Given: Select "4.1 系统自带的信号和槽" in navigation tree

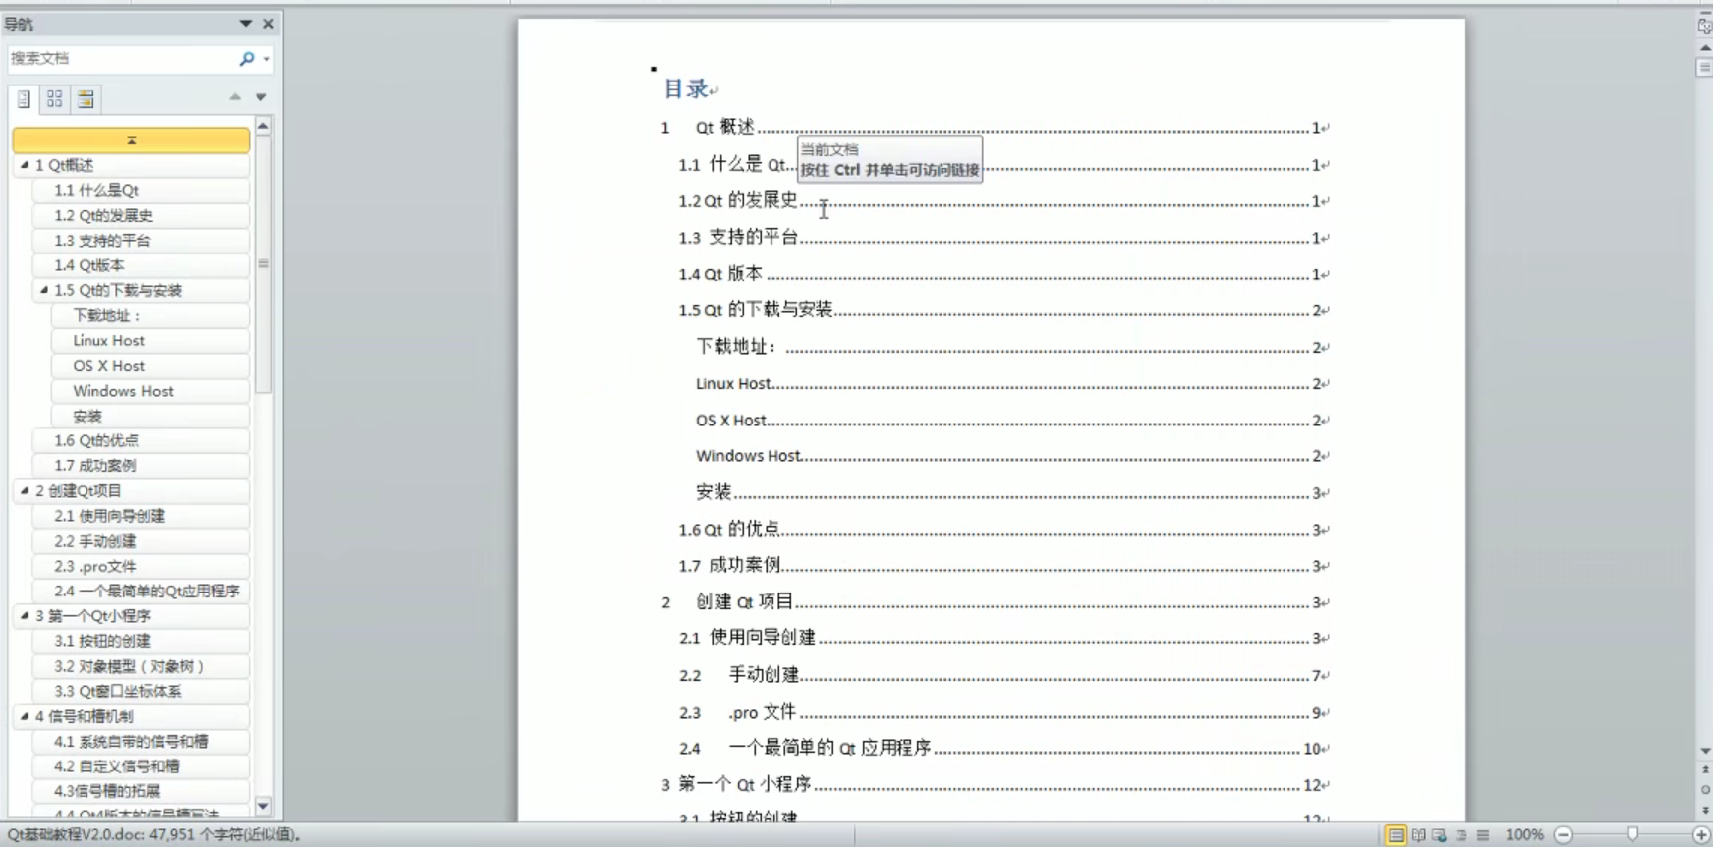Looking at the screenshot, I should point(139,741).
